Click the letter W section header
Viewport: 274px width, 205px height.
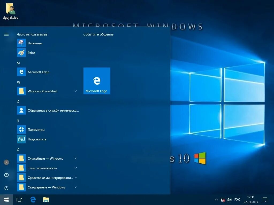click(x=18, y=82)
